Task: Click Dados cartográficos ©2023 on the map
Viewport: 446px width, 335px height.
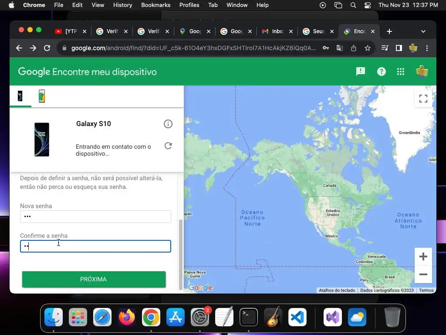Action: pyautogui.click(x=387, y=290)
